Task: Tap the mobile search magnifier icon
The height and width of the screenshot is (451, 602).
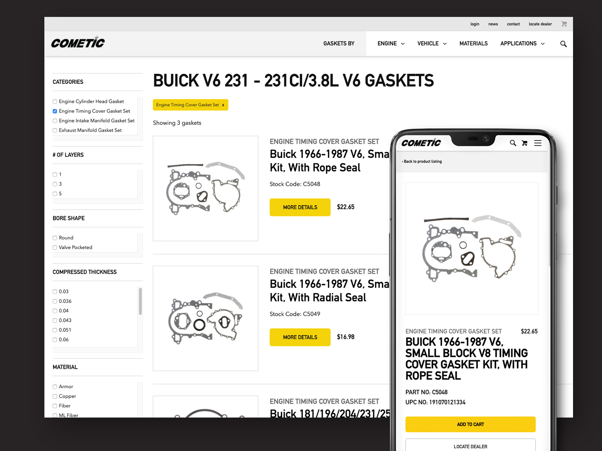Action: point(513,143)
